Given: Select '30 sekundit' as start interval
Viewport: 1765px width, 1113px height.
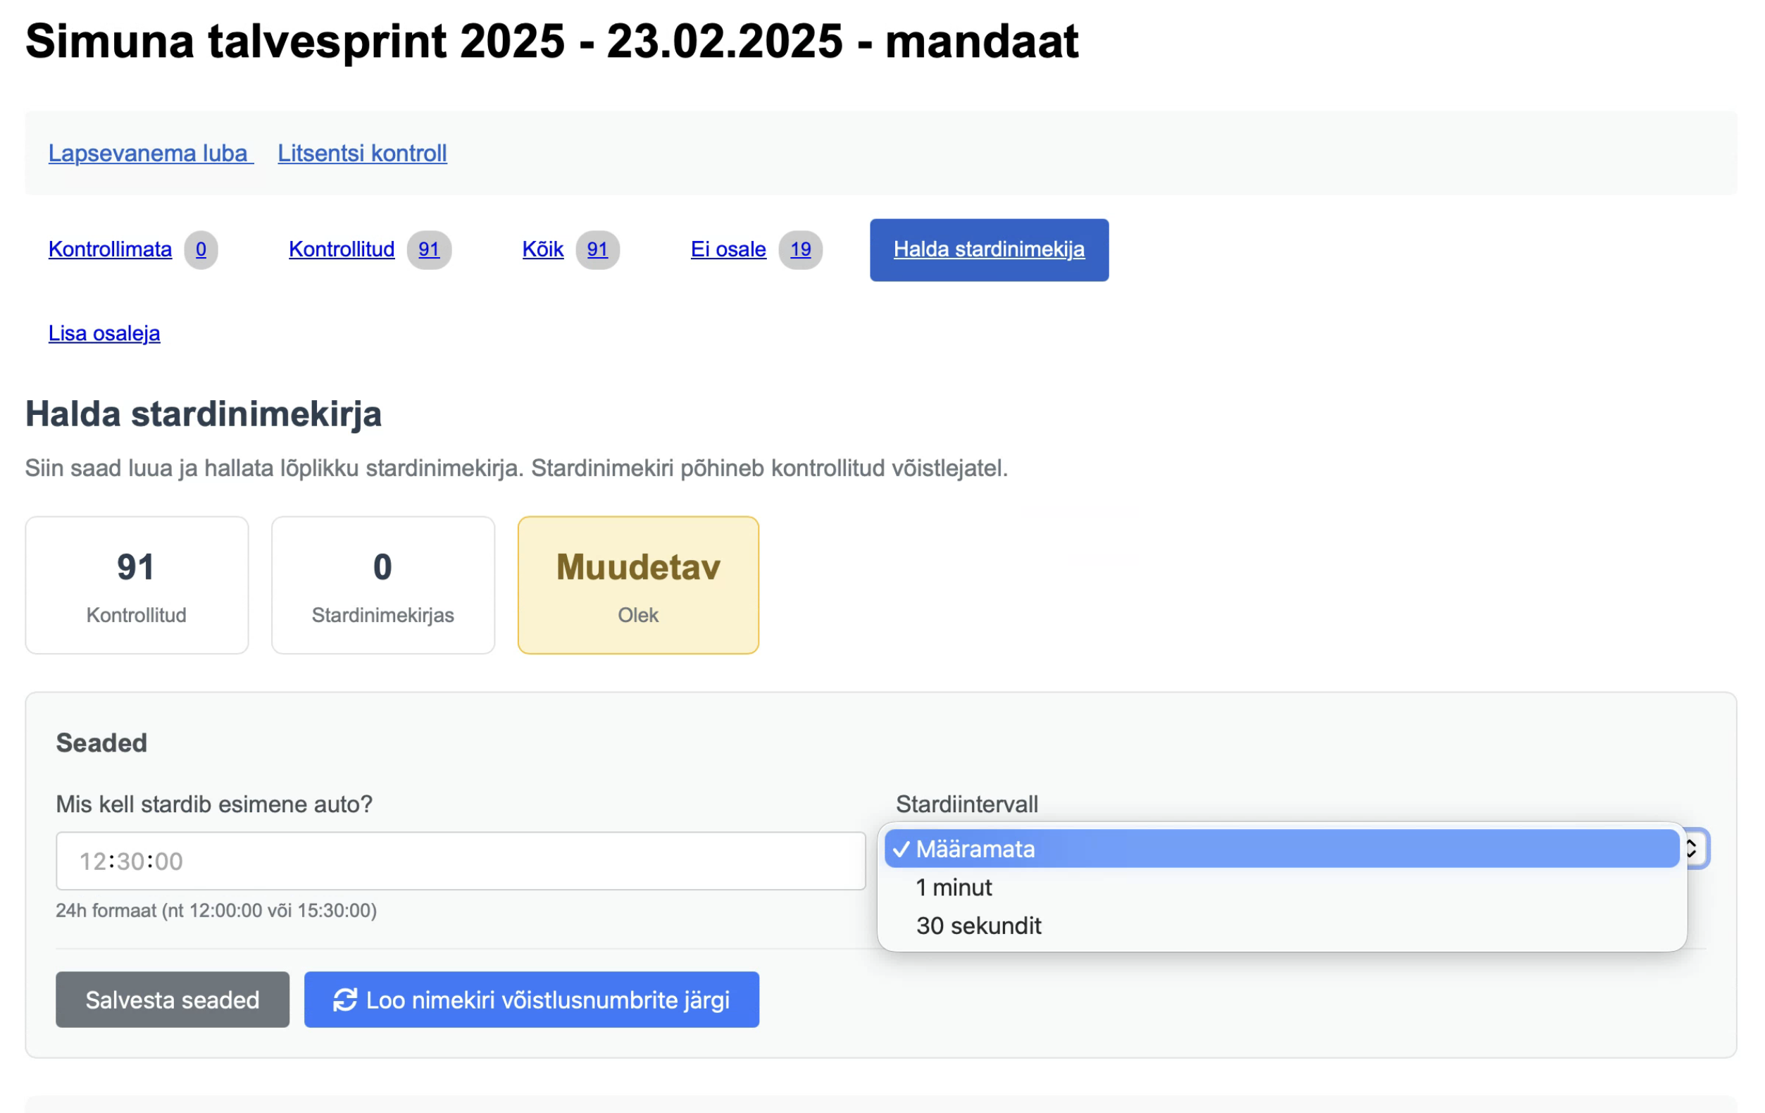Looking at the screenshot, I should pyautogui.click(x=978, y=926).
